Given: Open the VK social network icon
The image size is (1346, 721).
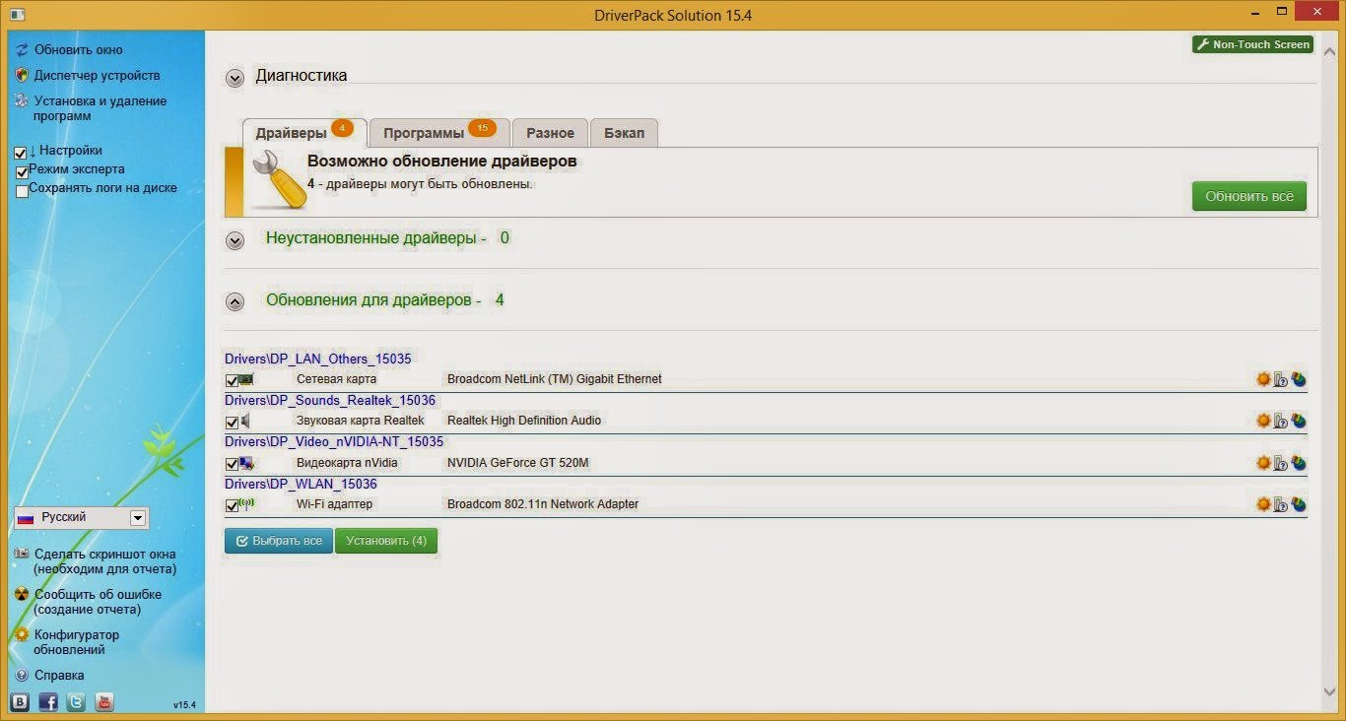Looking at the screenshot, I should click(x=20, y=702).
